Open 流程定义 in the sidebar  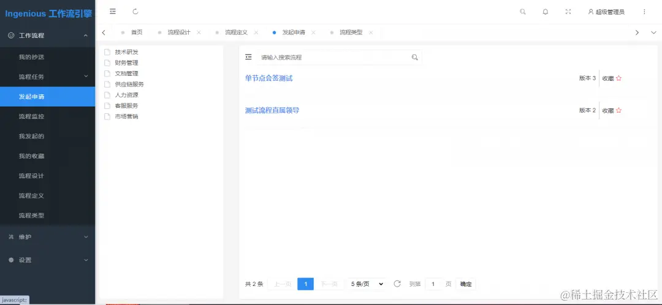point(47,196)
